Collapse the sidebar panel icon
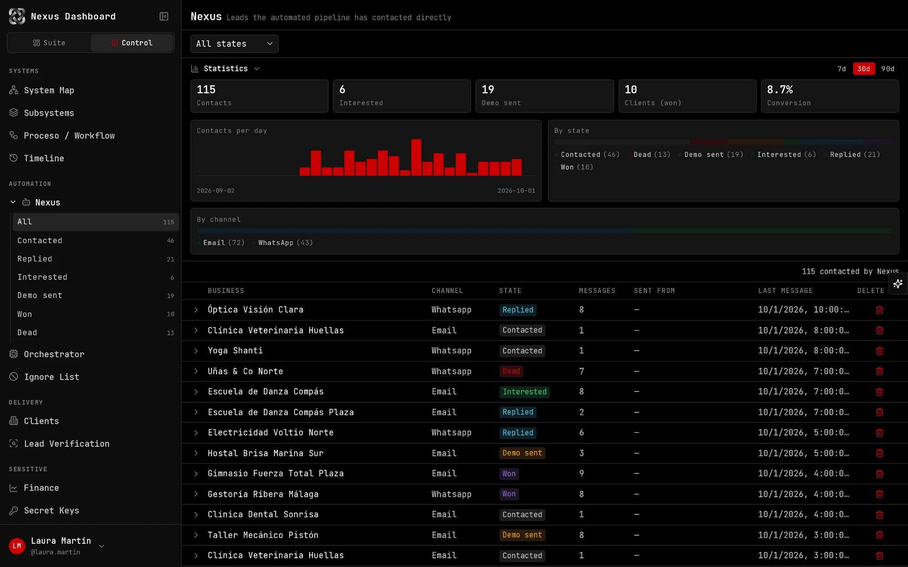 pos(164,16)
